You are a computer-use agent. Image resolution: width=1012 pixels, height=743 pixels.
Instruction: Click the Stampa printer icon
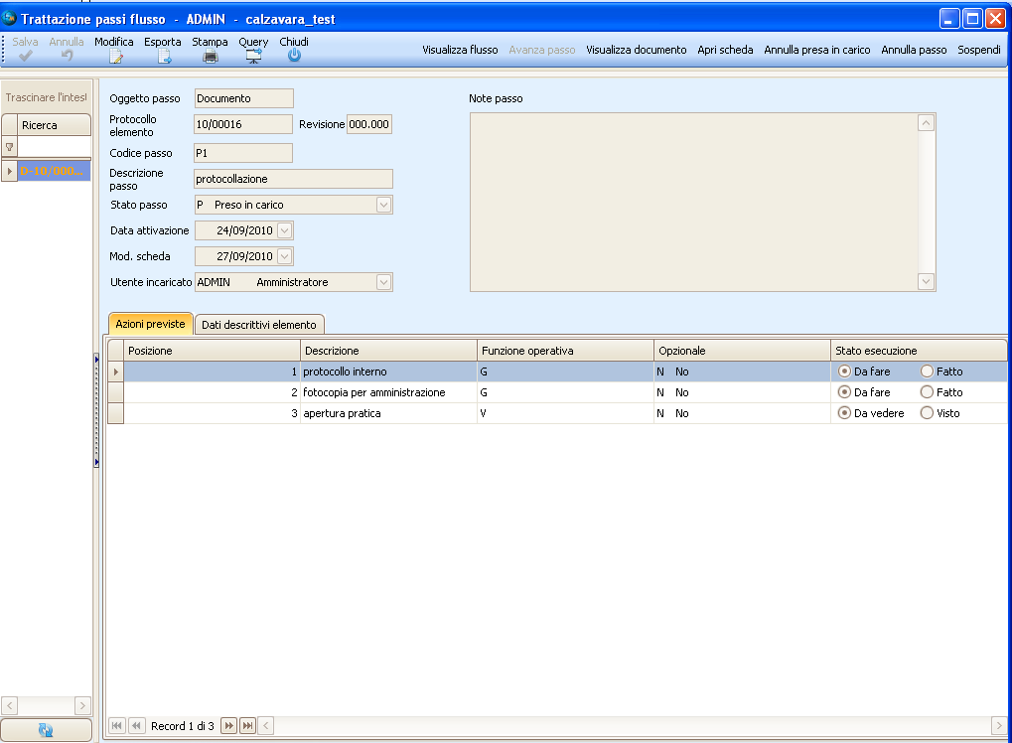(x=210, y=57)
